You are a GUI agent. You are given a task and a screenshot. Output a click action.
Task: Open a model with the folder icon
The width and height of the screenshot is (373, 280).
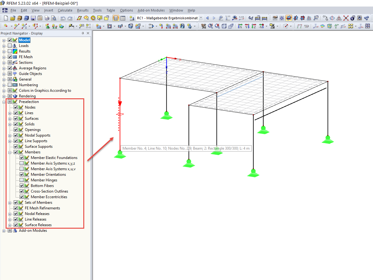tap(13, 18)
